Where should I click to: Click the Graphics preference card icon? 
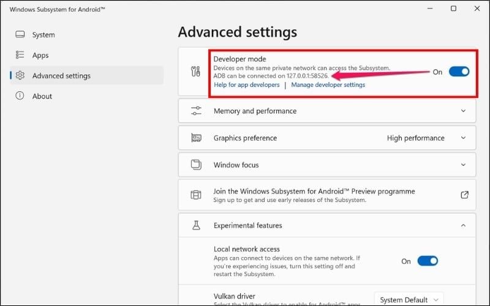pyautogui.click(x=196, y=138)
